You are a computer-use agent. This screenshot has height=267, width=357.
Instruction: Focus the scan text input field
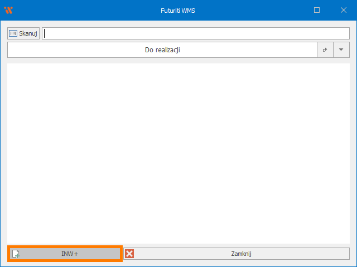tap(195, 33)
